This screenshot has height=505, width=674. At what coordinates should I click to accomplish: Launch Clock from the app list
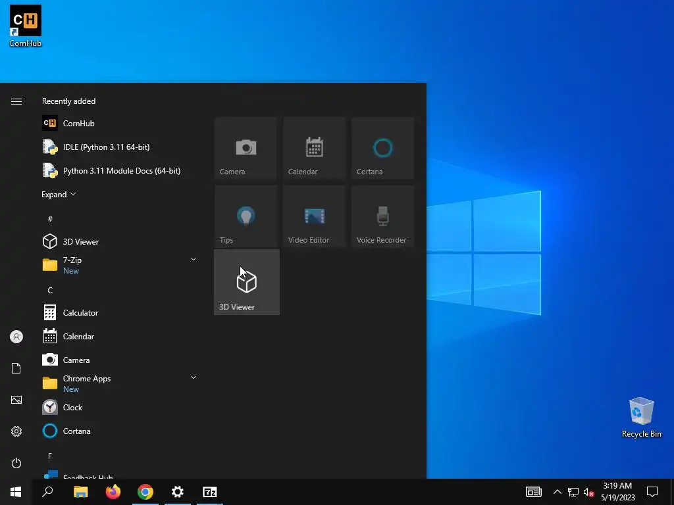click(120, 407)
